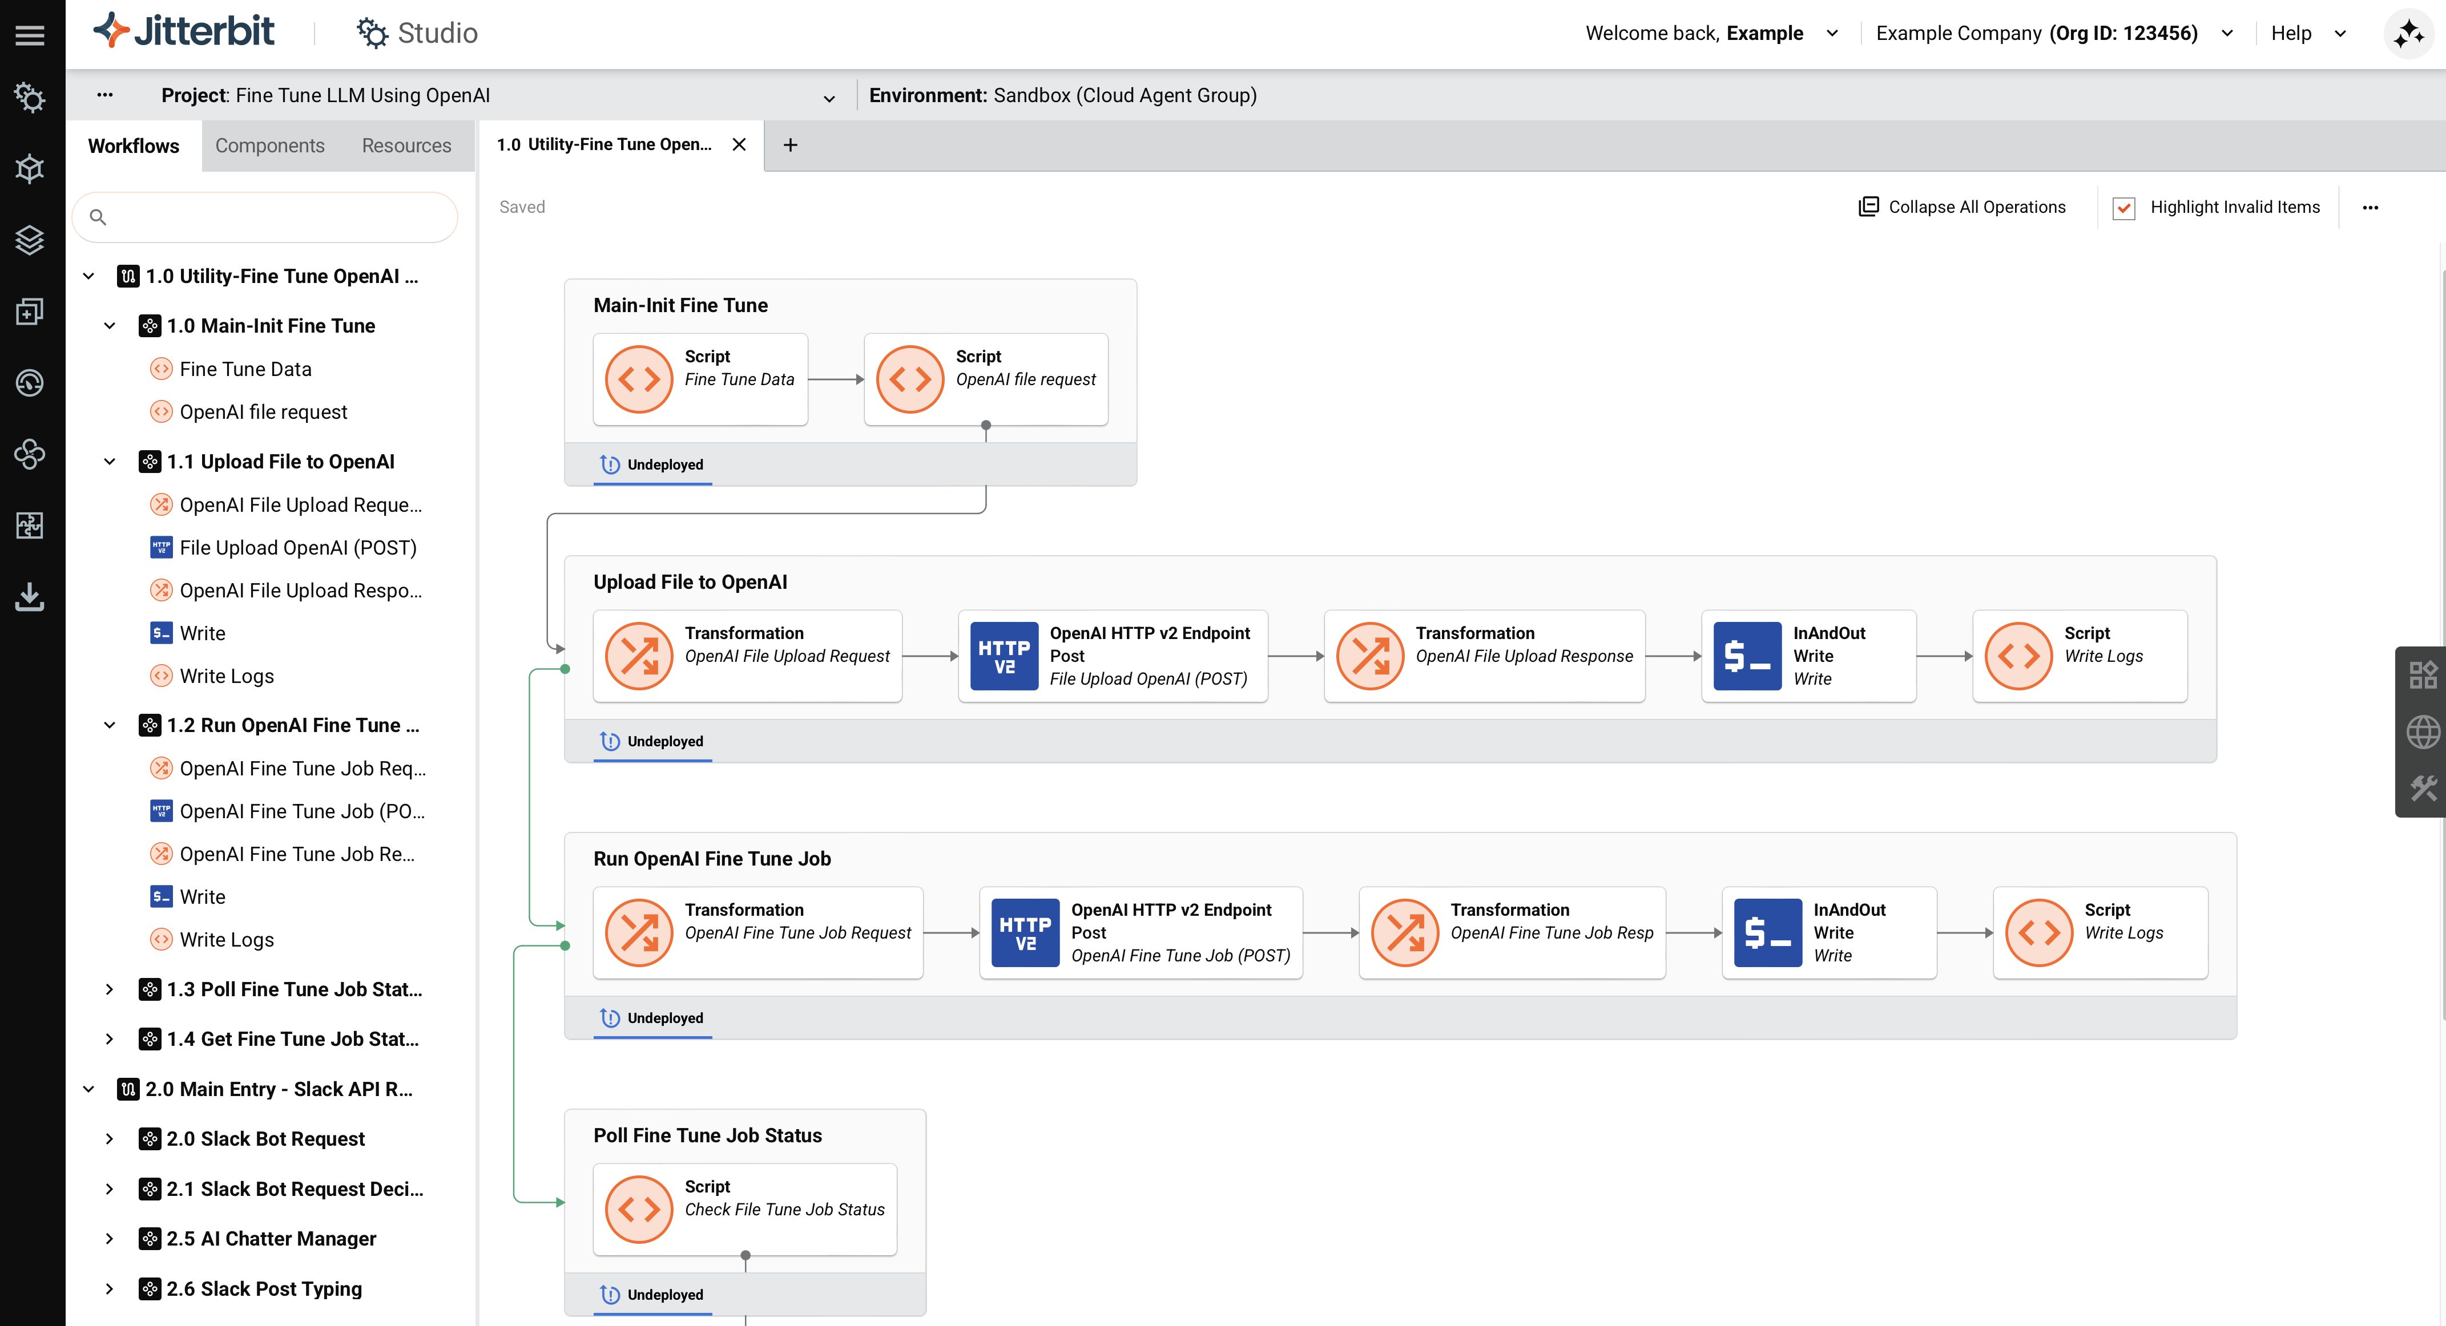The image size is (2446, 1326).
Task: Collapse the 1.1 Upload File to OpenAI tree node
Action: 110,461
